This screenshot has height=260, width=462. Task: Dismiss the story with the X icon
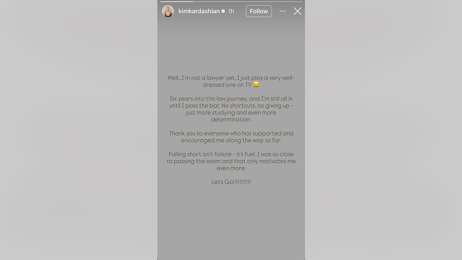point(297,11)
